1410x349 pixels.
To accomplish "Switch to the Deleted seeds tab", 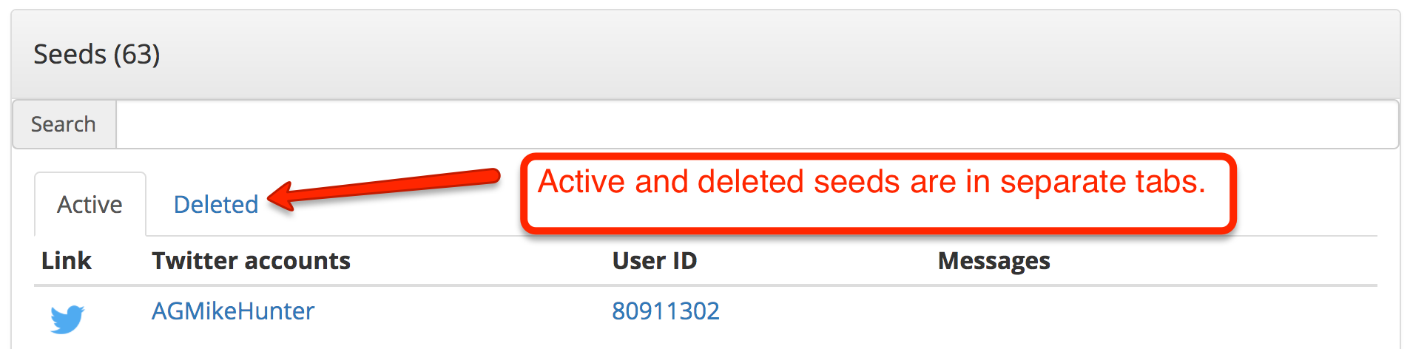I will click(x=215, y=205).
